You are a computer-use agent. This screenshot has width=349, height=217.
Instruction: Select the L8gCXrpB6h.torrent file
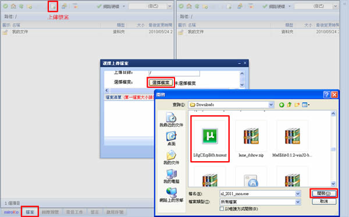210,139
